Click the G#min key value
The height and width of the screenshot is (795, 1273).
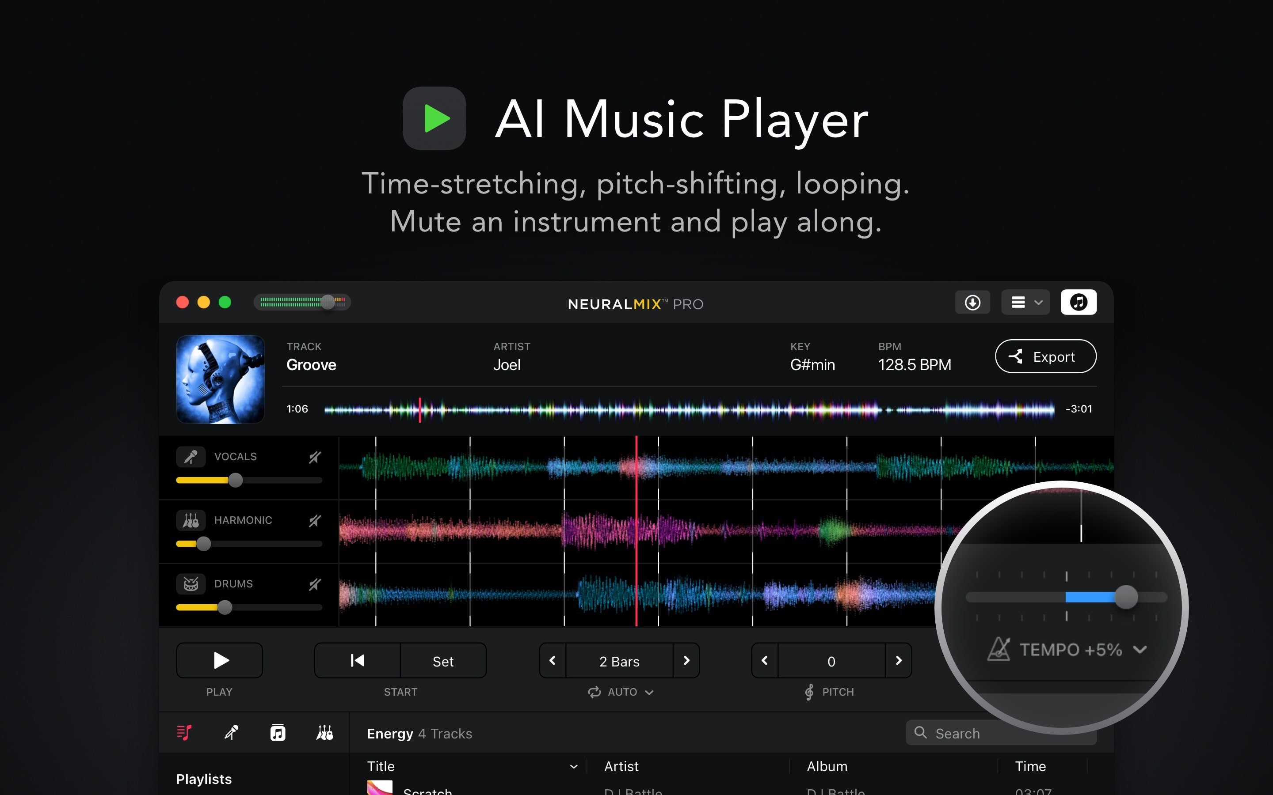[812, 364]
